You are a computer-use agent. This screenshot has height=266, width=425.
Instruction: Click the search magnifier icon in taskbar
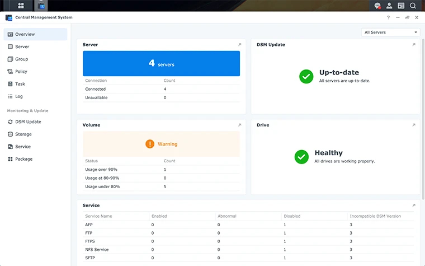point(413,6)
